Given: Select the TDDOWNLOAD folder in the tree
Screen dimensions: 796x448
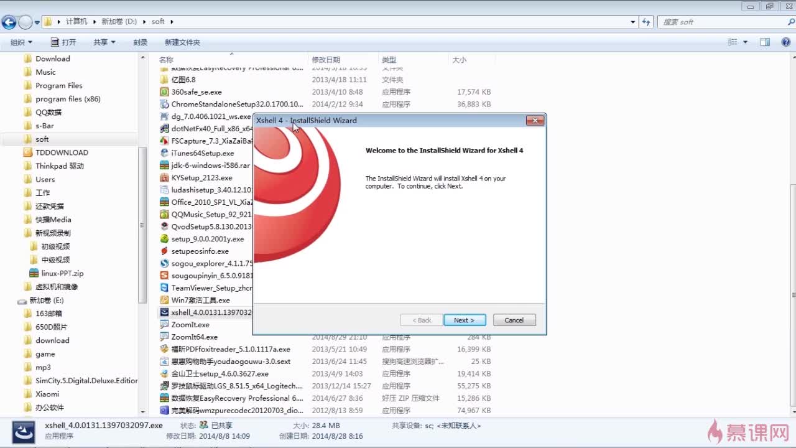Looking at the screenshot, I should (x=62, y=152).
